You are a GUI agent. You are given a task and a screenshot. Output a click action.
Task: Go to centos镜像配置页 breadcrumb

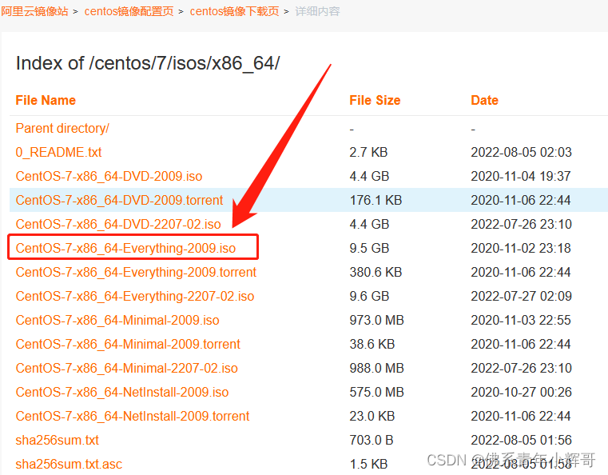coord(129,11)
